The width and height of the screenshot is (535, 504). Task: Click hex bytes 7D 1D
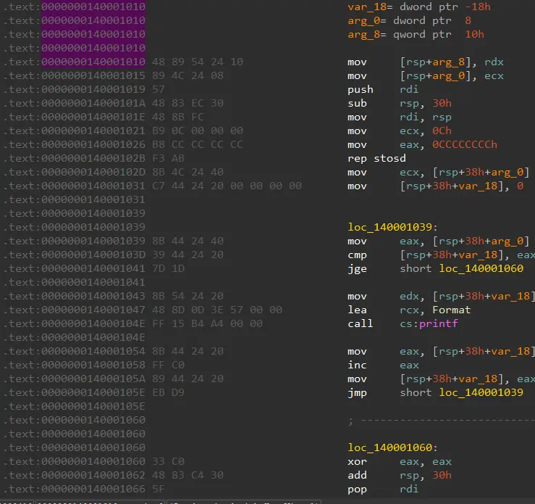pos(168,268)
